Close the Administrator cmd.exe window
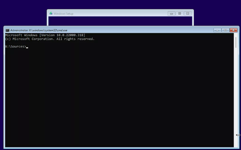The image size is (241, 150). click(234, 30)
